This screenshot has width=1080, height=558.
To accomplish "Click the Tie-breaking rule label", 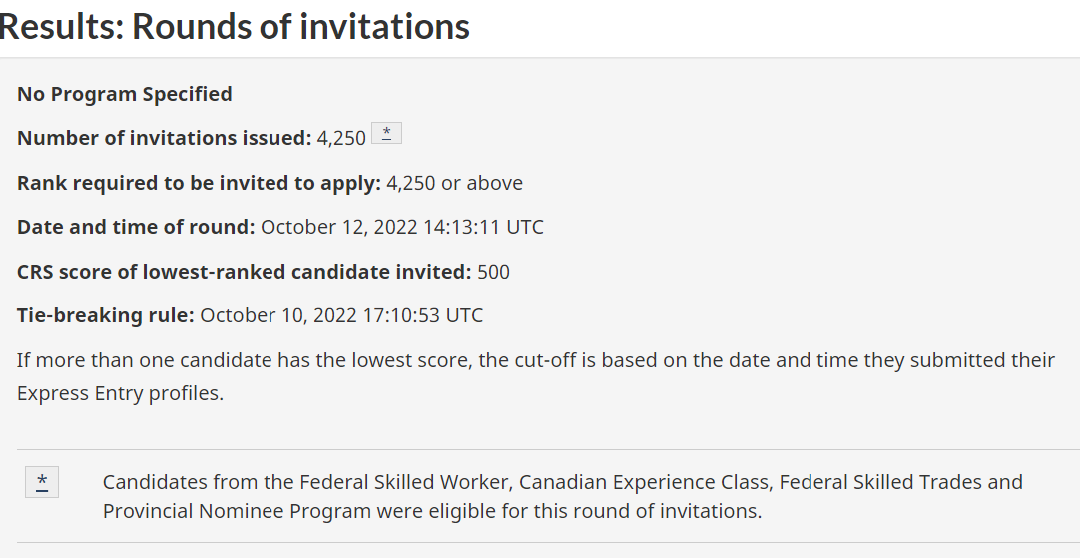I will click(106, 315).
